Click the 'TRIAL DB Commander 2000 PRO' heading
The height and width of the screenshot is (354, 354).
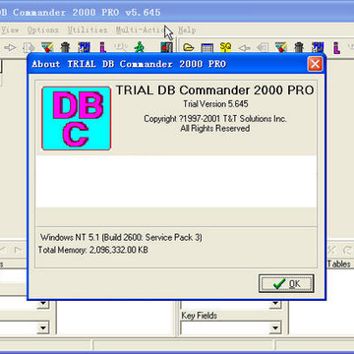[215, 90]
